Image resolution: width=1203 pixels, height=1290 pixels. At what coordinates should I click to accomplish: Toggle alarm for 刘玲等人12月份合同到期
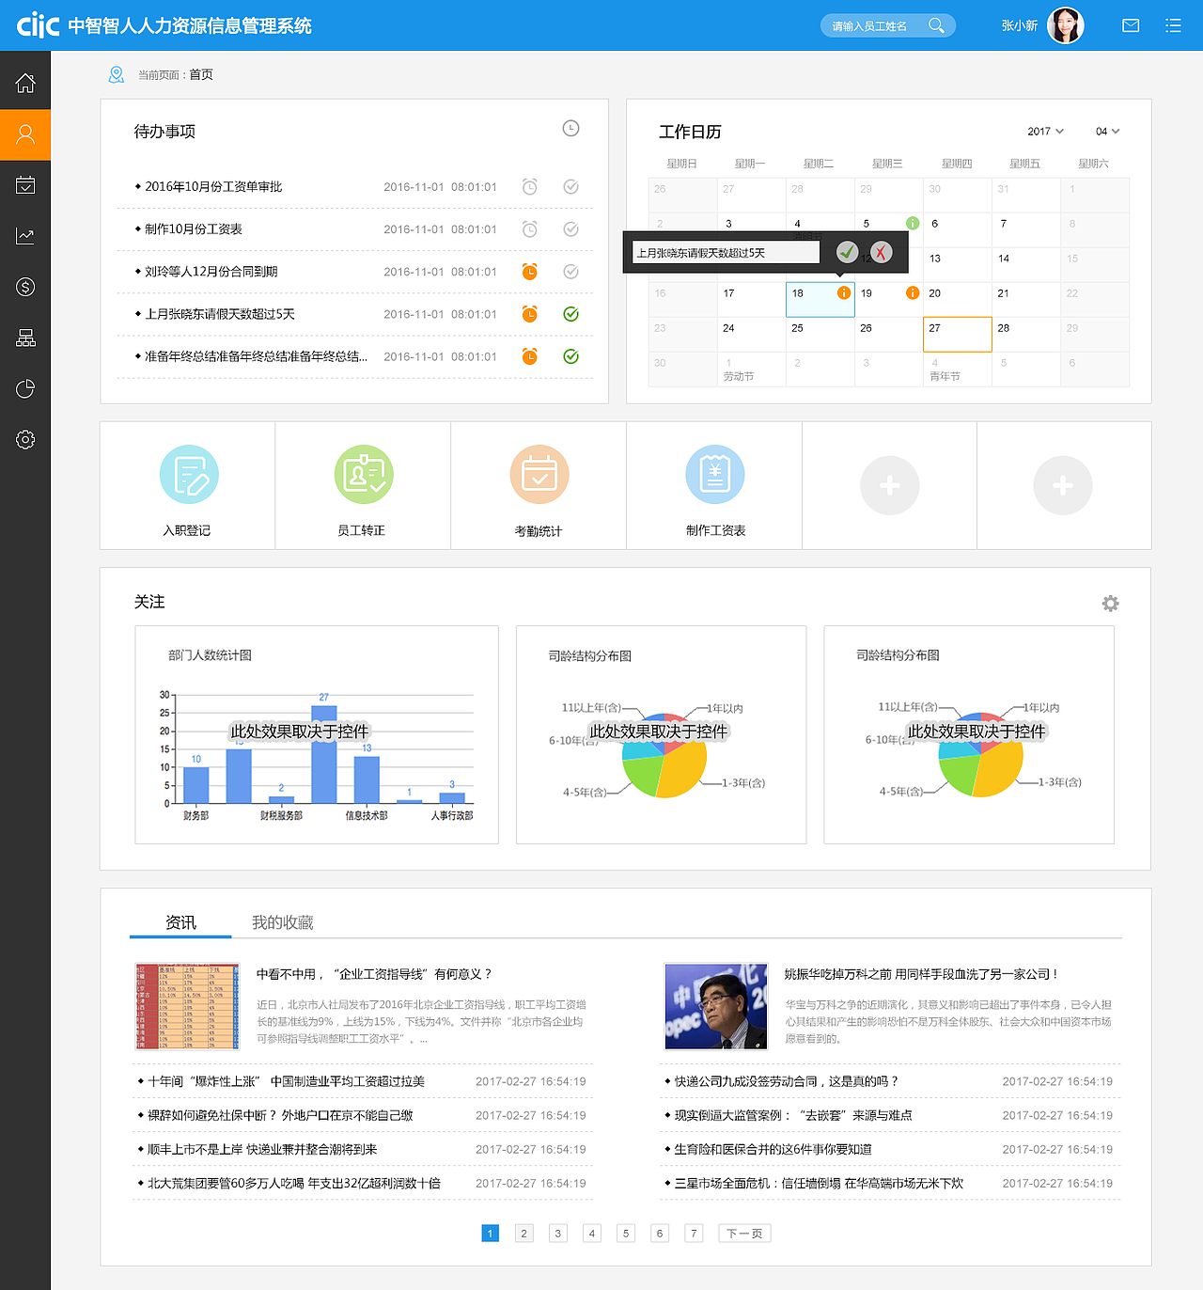(530, 271)
